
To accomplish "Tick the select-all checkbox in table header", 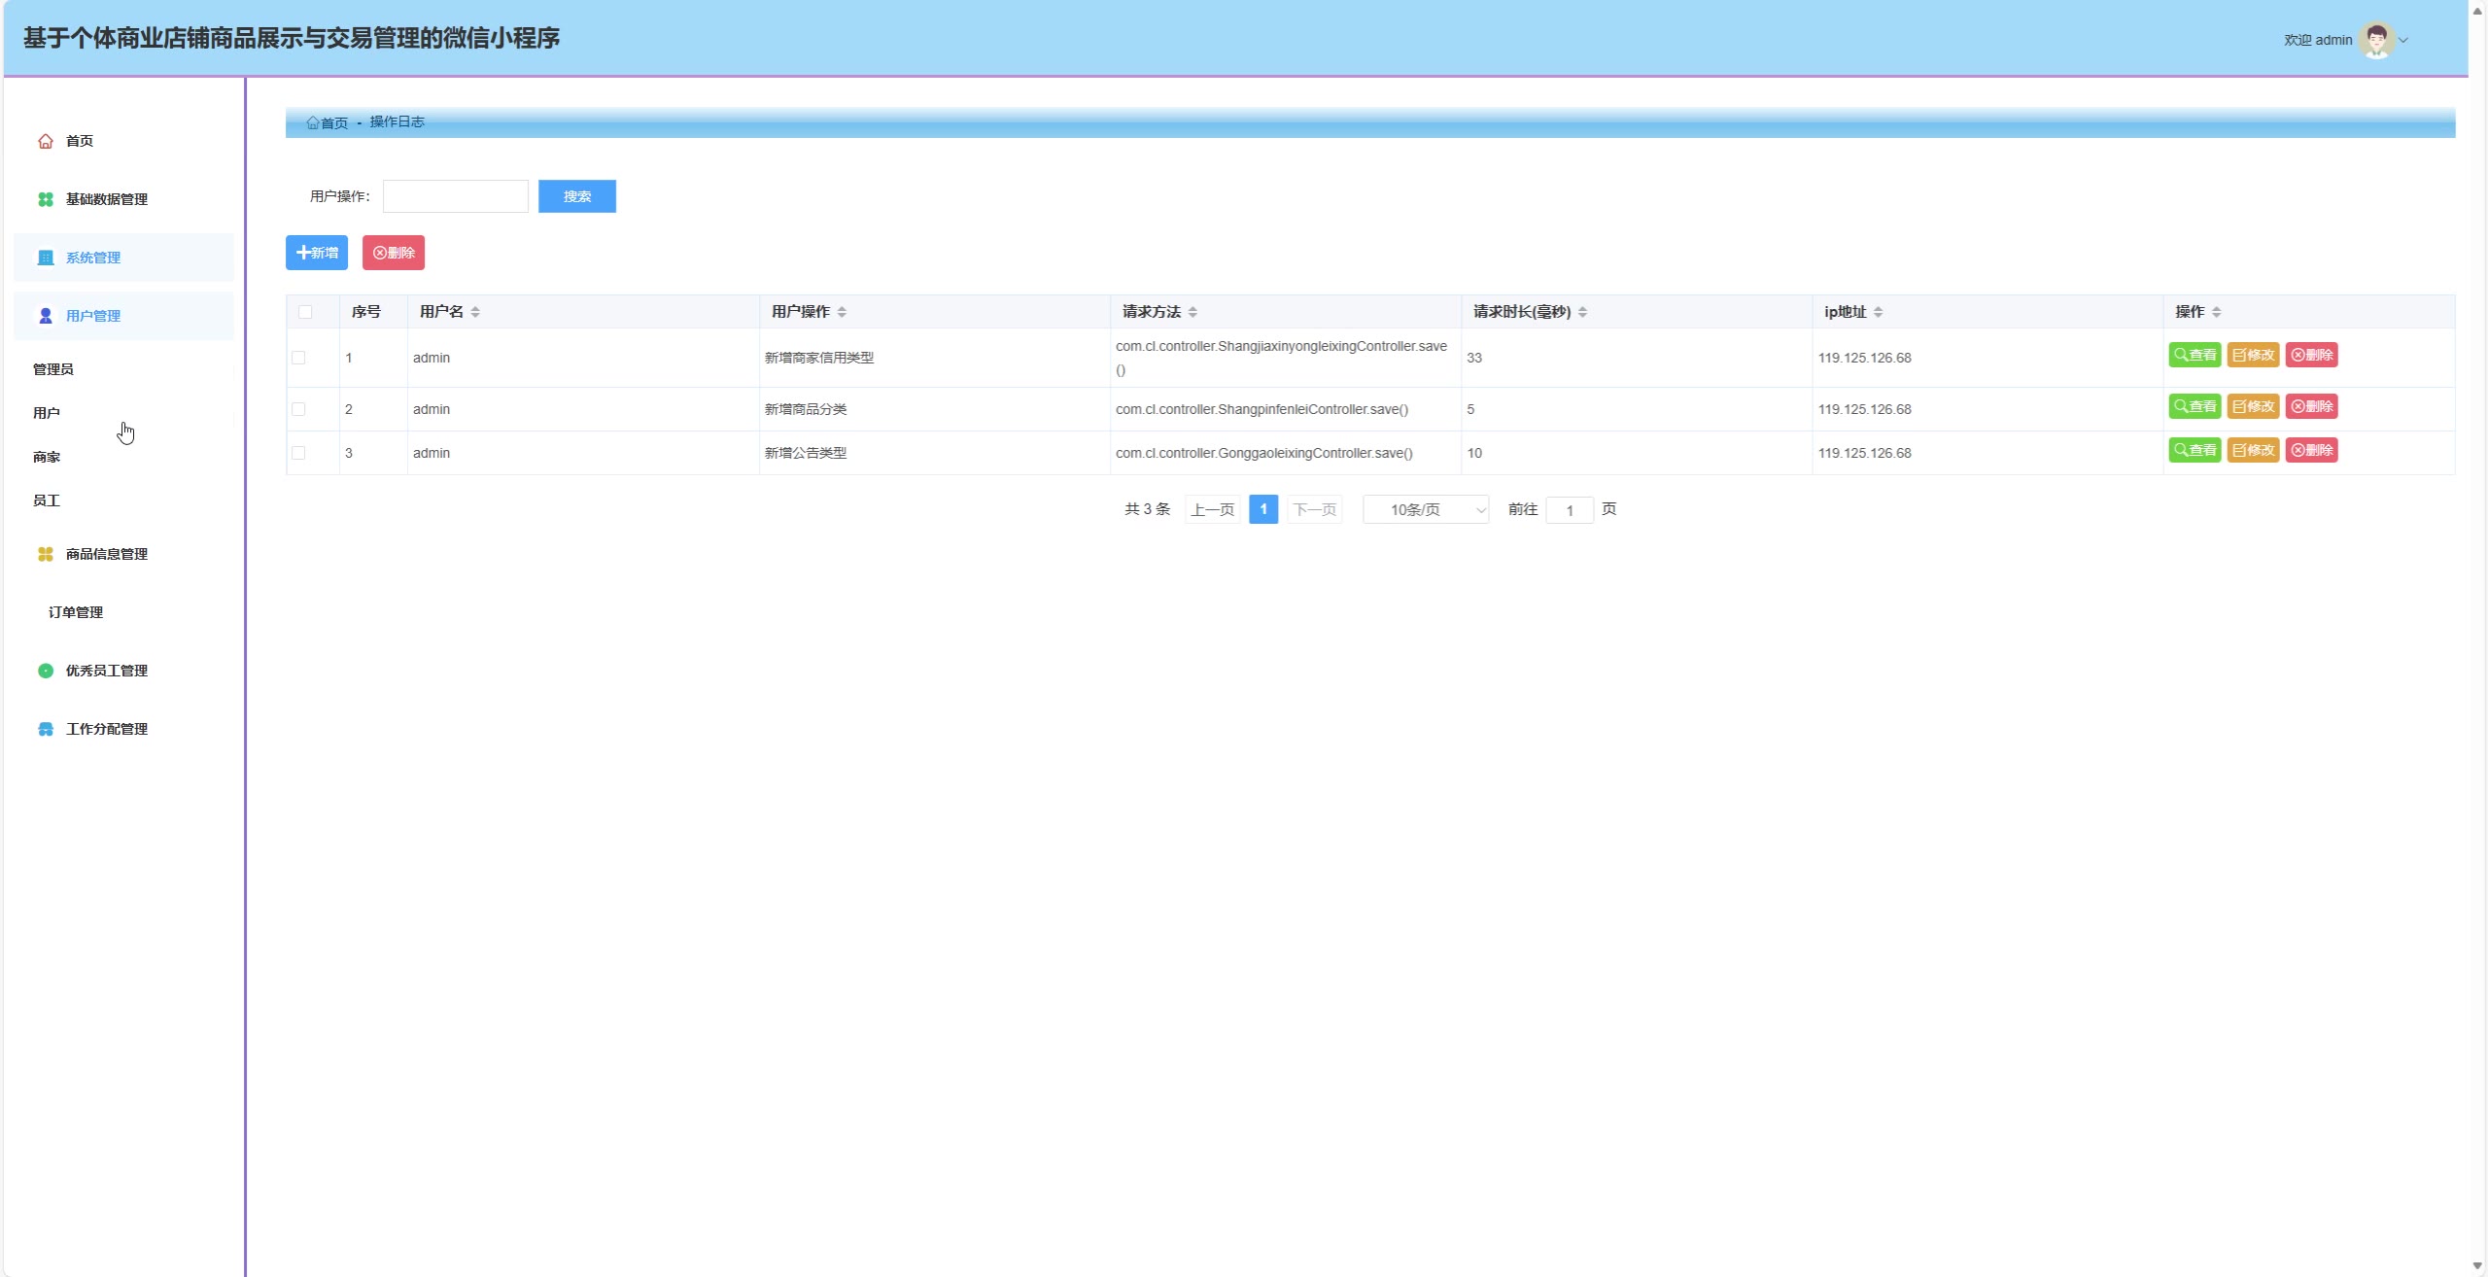I will coord(305,312).
